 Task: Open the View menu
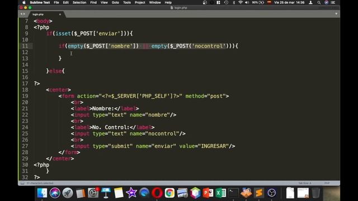pyautogui.click(x=104, y=2)
